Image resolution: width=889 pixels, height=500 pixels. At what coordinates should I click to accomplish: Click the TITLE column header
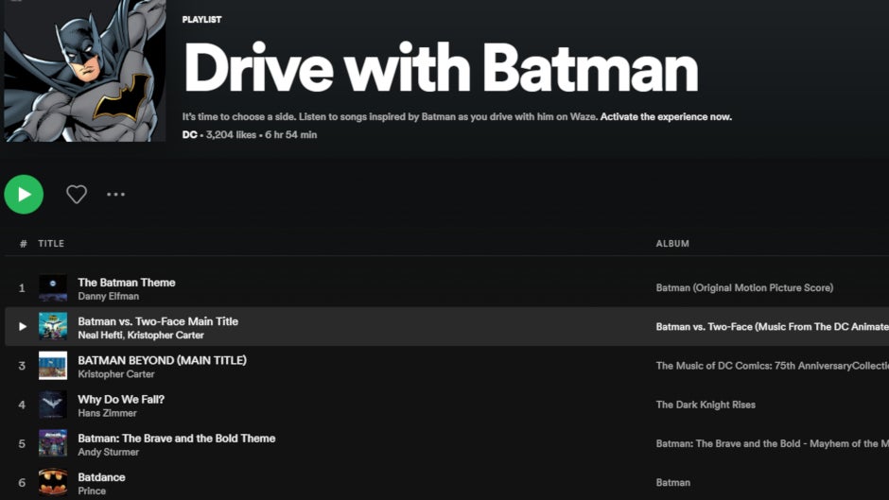(51, 244)
